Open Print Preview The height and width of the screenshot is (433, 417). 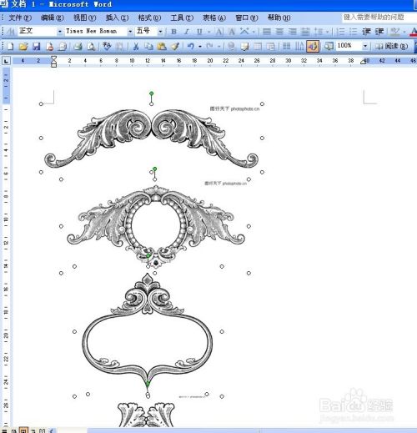(x=91, y=46)
